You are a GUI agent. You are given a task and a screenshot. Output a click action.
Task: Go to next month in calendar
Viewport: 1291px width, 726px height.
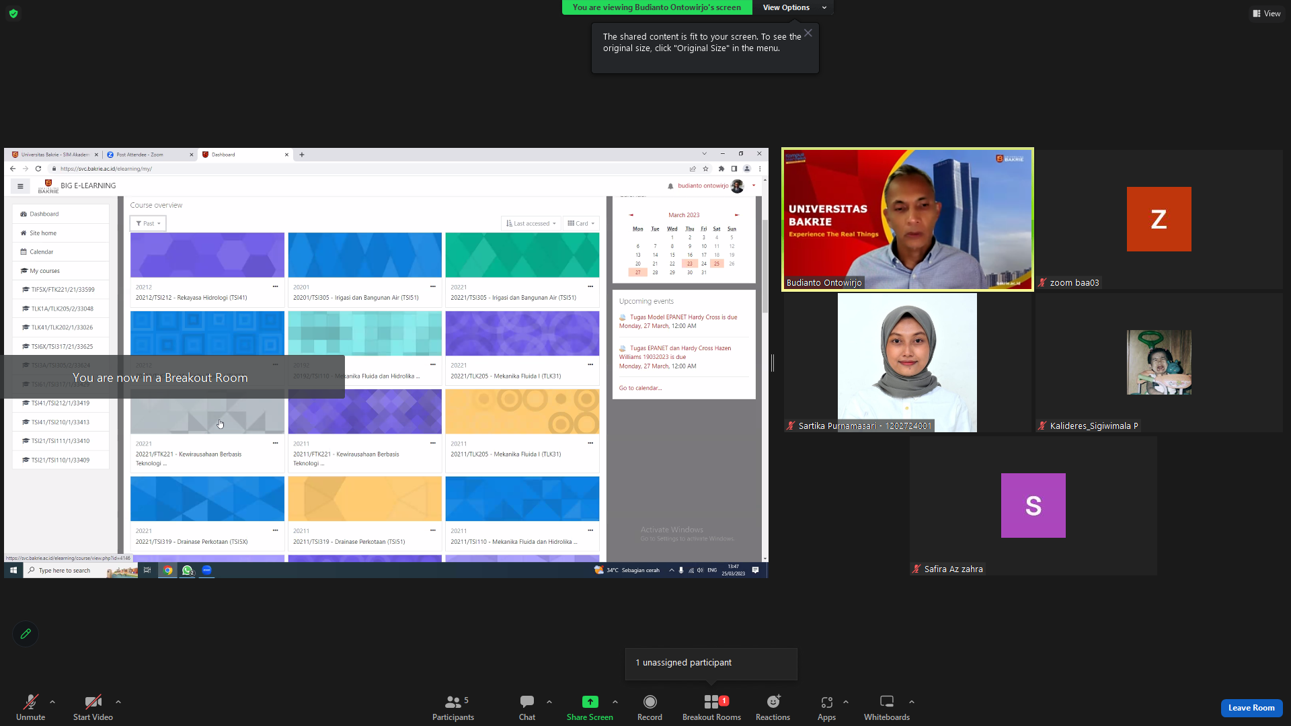[x=737, y=215]
